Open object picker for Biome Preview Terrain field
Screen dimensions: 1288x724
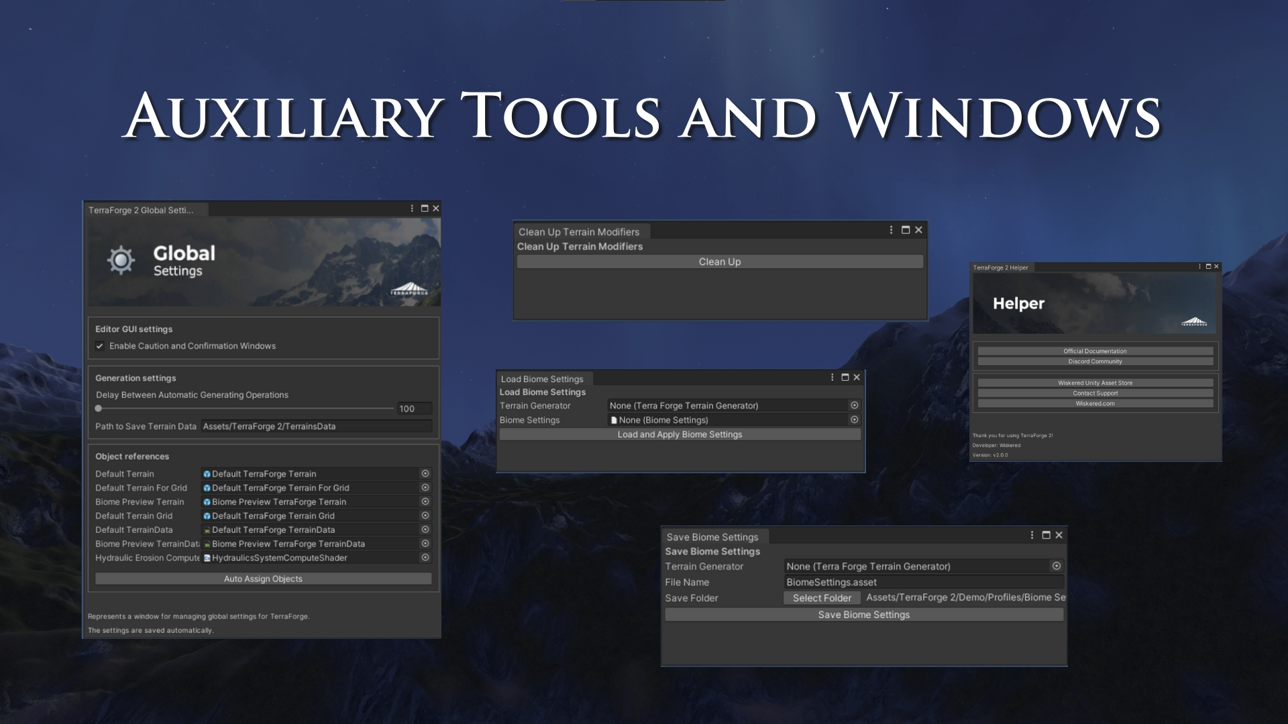[425, 501]
